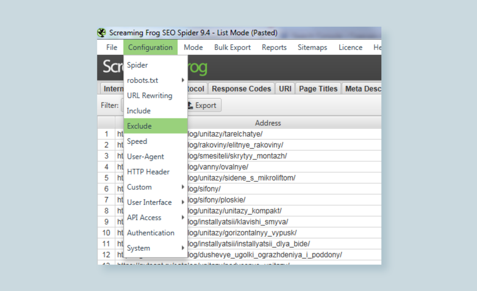Screen dimensions: 477x291
Task: Click row number 10 cell
Action: 106,232
